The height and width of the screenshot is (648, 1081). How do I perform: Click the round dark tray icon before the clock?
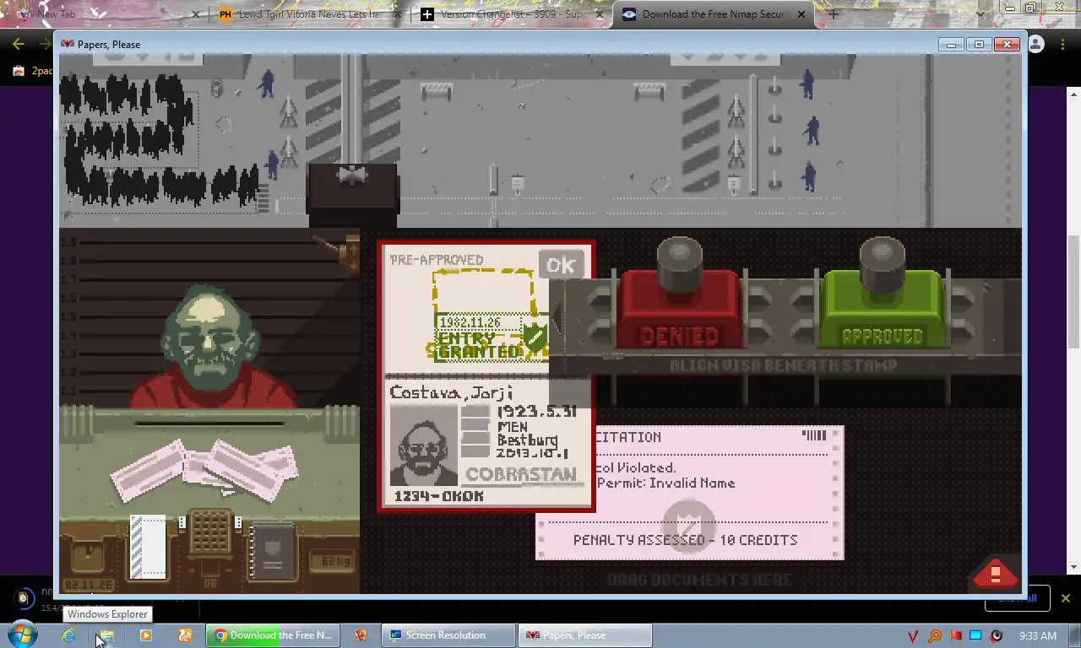[997, 635]
